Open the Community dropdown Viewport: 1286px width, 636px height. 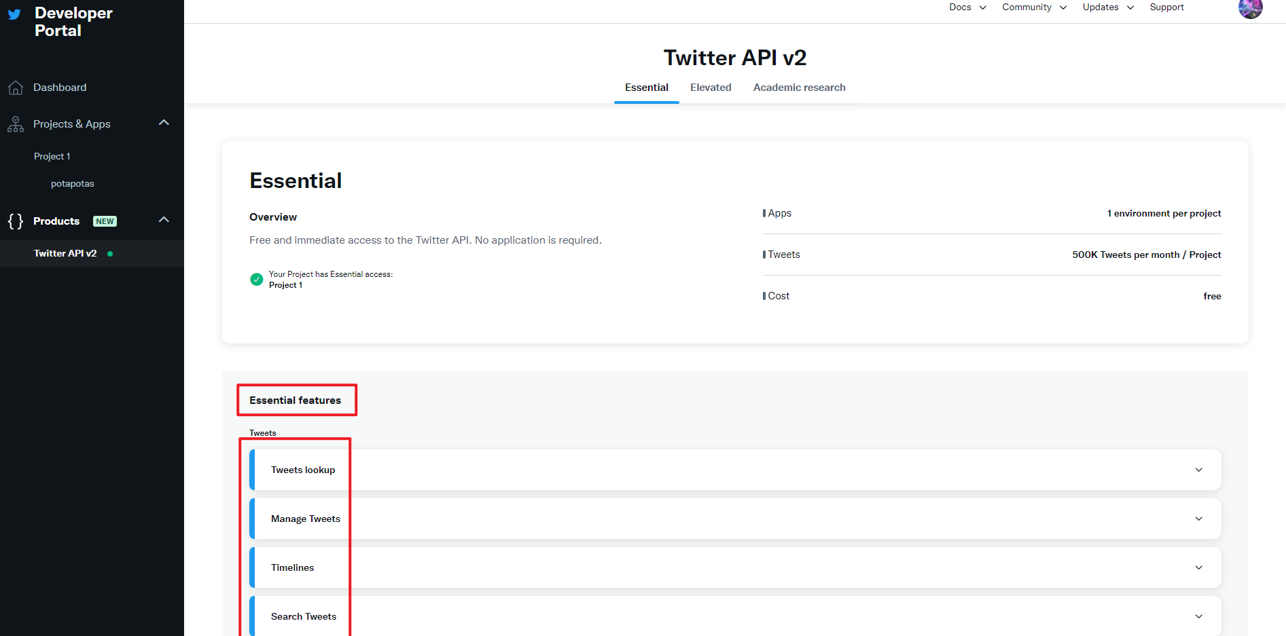tap(1033, 7)
